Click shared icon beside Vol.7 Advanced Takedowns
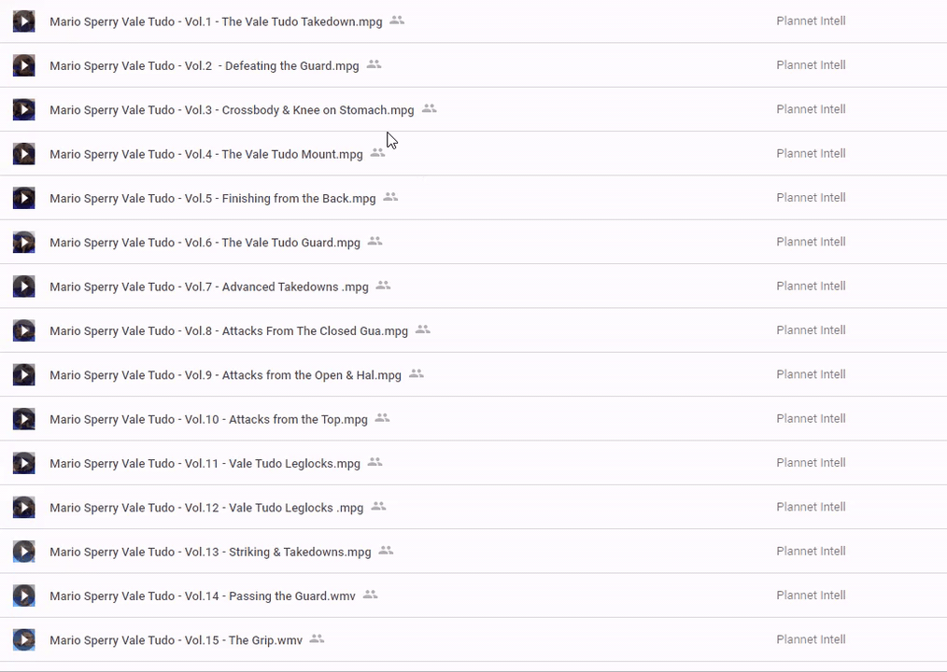This screenshot has height=672, width=947. click(x=383, y=287)
